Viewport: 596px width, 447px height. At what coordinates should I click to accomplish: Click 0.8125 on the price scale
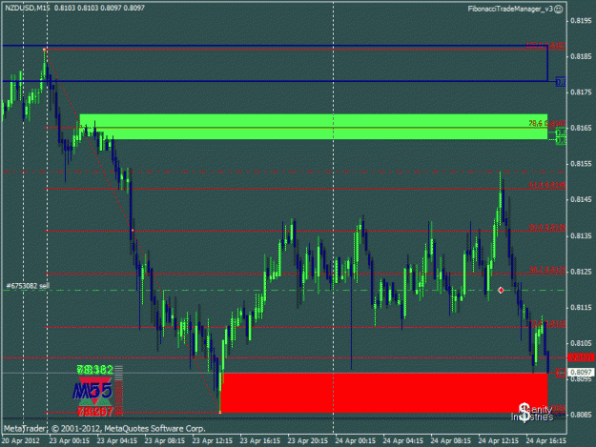pyautogui.click(x=582, y=272)
